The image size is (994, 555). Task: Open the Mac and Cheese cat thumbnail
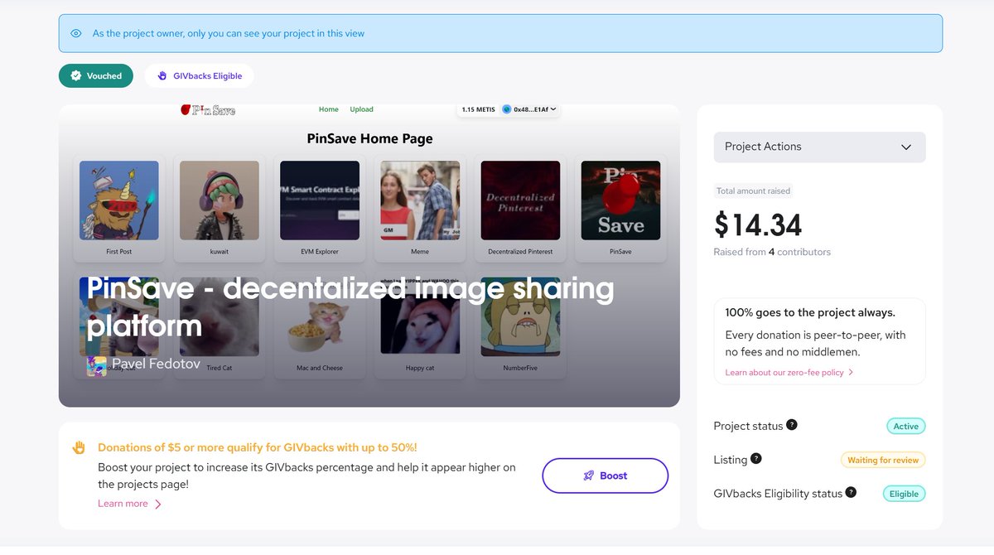pyautogui.click(x=320, y=316)
